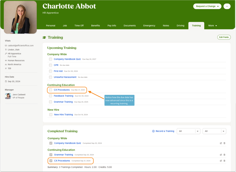This screenshot has height=172, width=236.
Task: Open the First Aid training link
Action: click(58, 71)
